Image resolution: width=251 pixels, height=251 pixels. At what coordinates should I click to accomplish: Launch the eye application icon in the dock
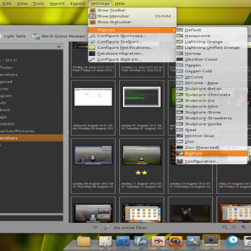click(158, 241)
